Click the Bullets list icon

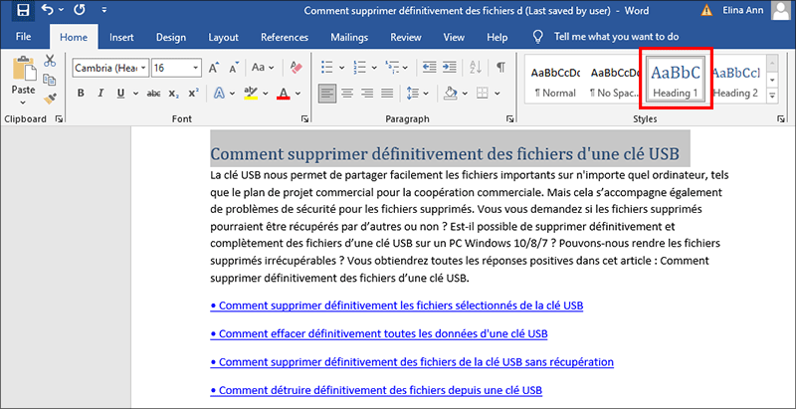pos(327,67)
